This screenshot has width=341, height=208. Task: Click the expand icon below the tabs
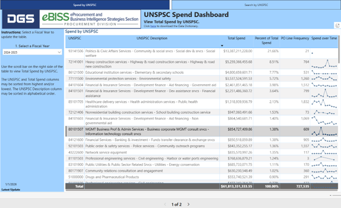[x=337, y=26]
